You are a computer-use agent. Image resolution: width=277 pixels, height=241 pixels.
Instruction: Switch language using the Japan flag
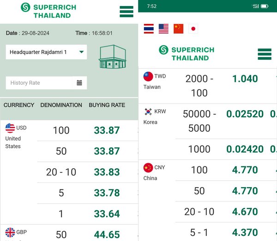point(193,29)
